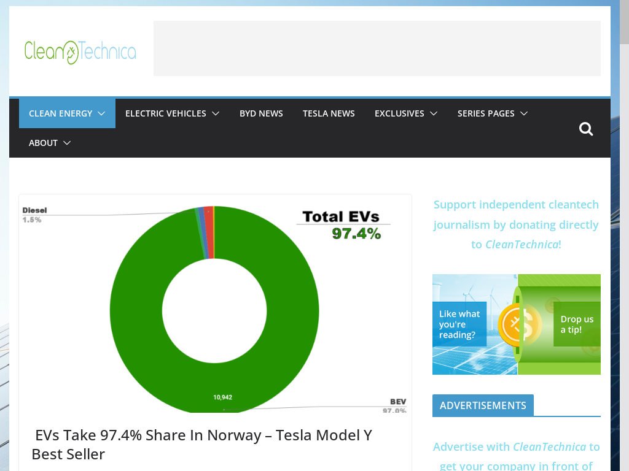
Task: Open the About menu item
Action: [x=44, y=143]
